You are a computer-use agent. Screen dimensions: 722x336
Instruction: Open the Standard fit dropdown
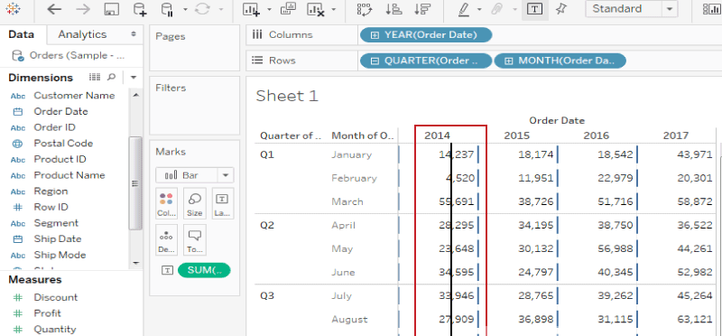coord(631,9)
